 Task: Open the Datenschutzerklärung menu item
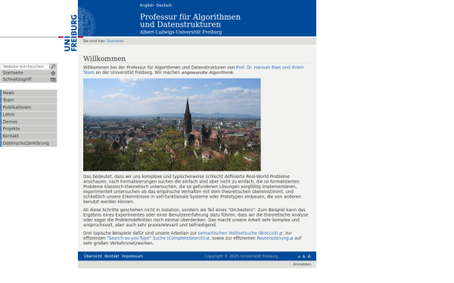point(29,143)
